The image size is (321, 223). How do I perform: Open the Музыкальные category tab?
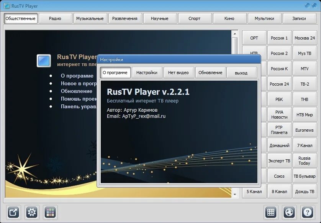point(90,18)
